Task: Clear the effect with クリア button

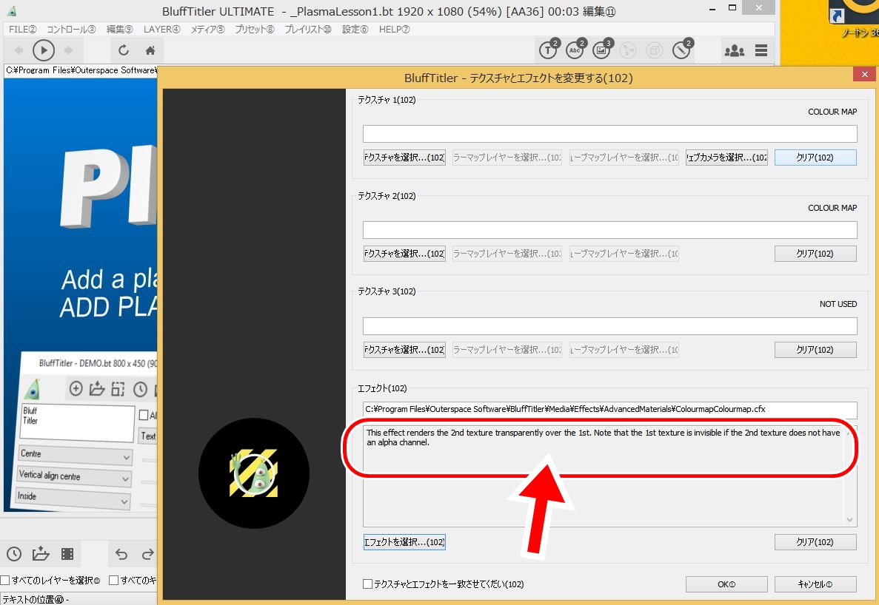Action: point(815,542)
